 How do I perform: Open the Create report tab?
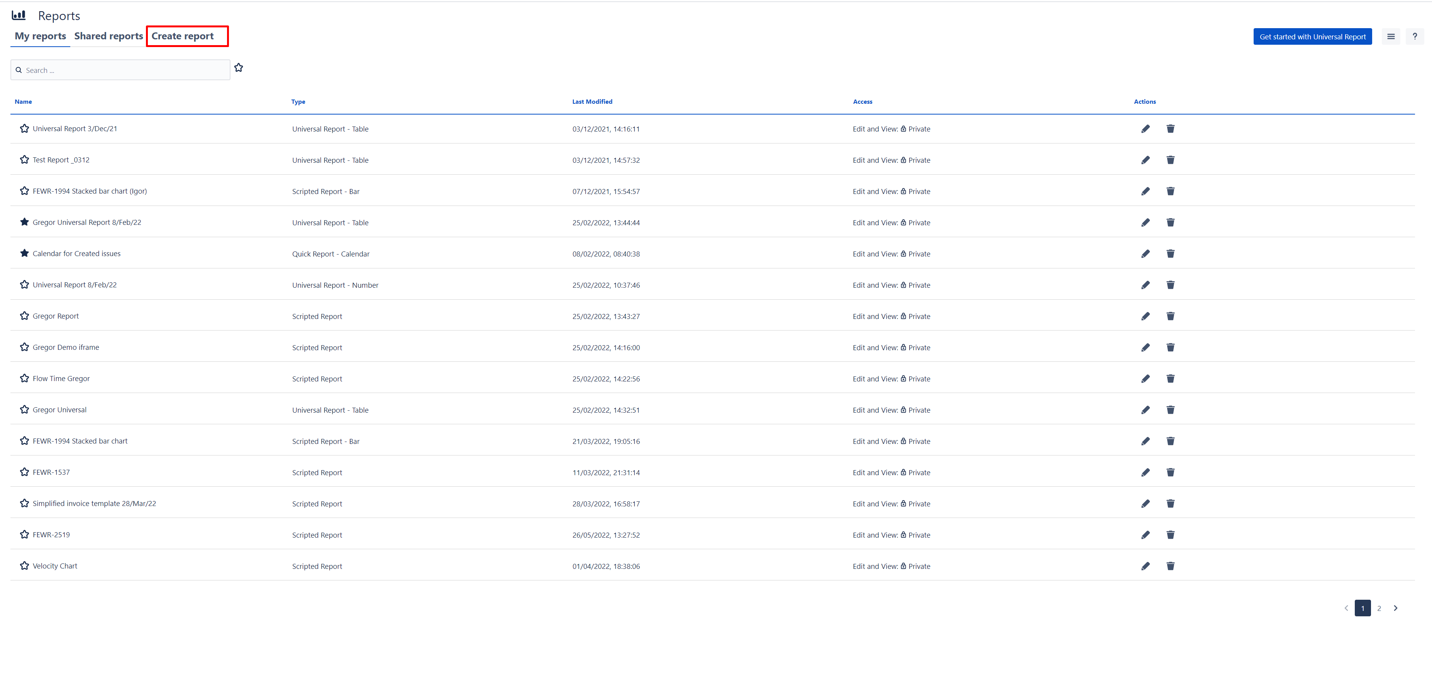click(182, 36)
